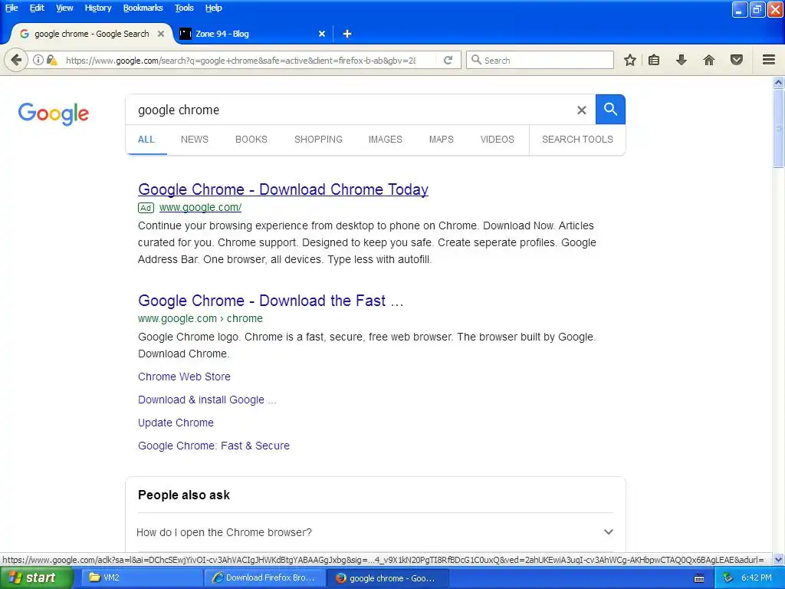Click the Google logo
Image resolution: width=785 pixels, height=589 pixels.
click(54, 114)
